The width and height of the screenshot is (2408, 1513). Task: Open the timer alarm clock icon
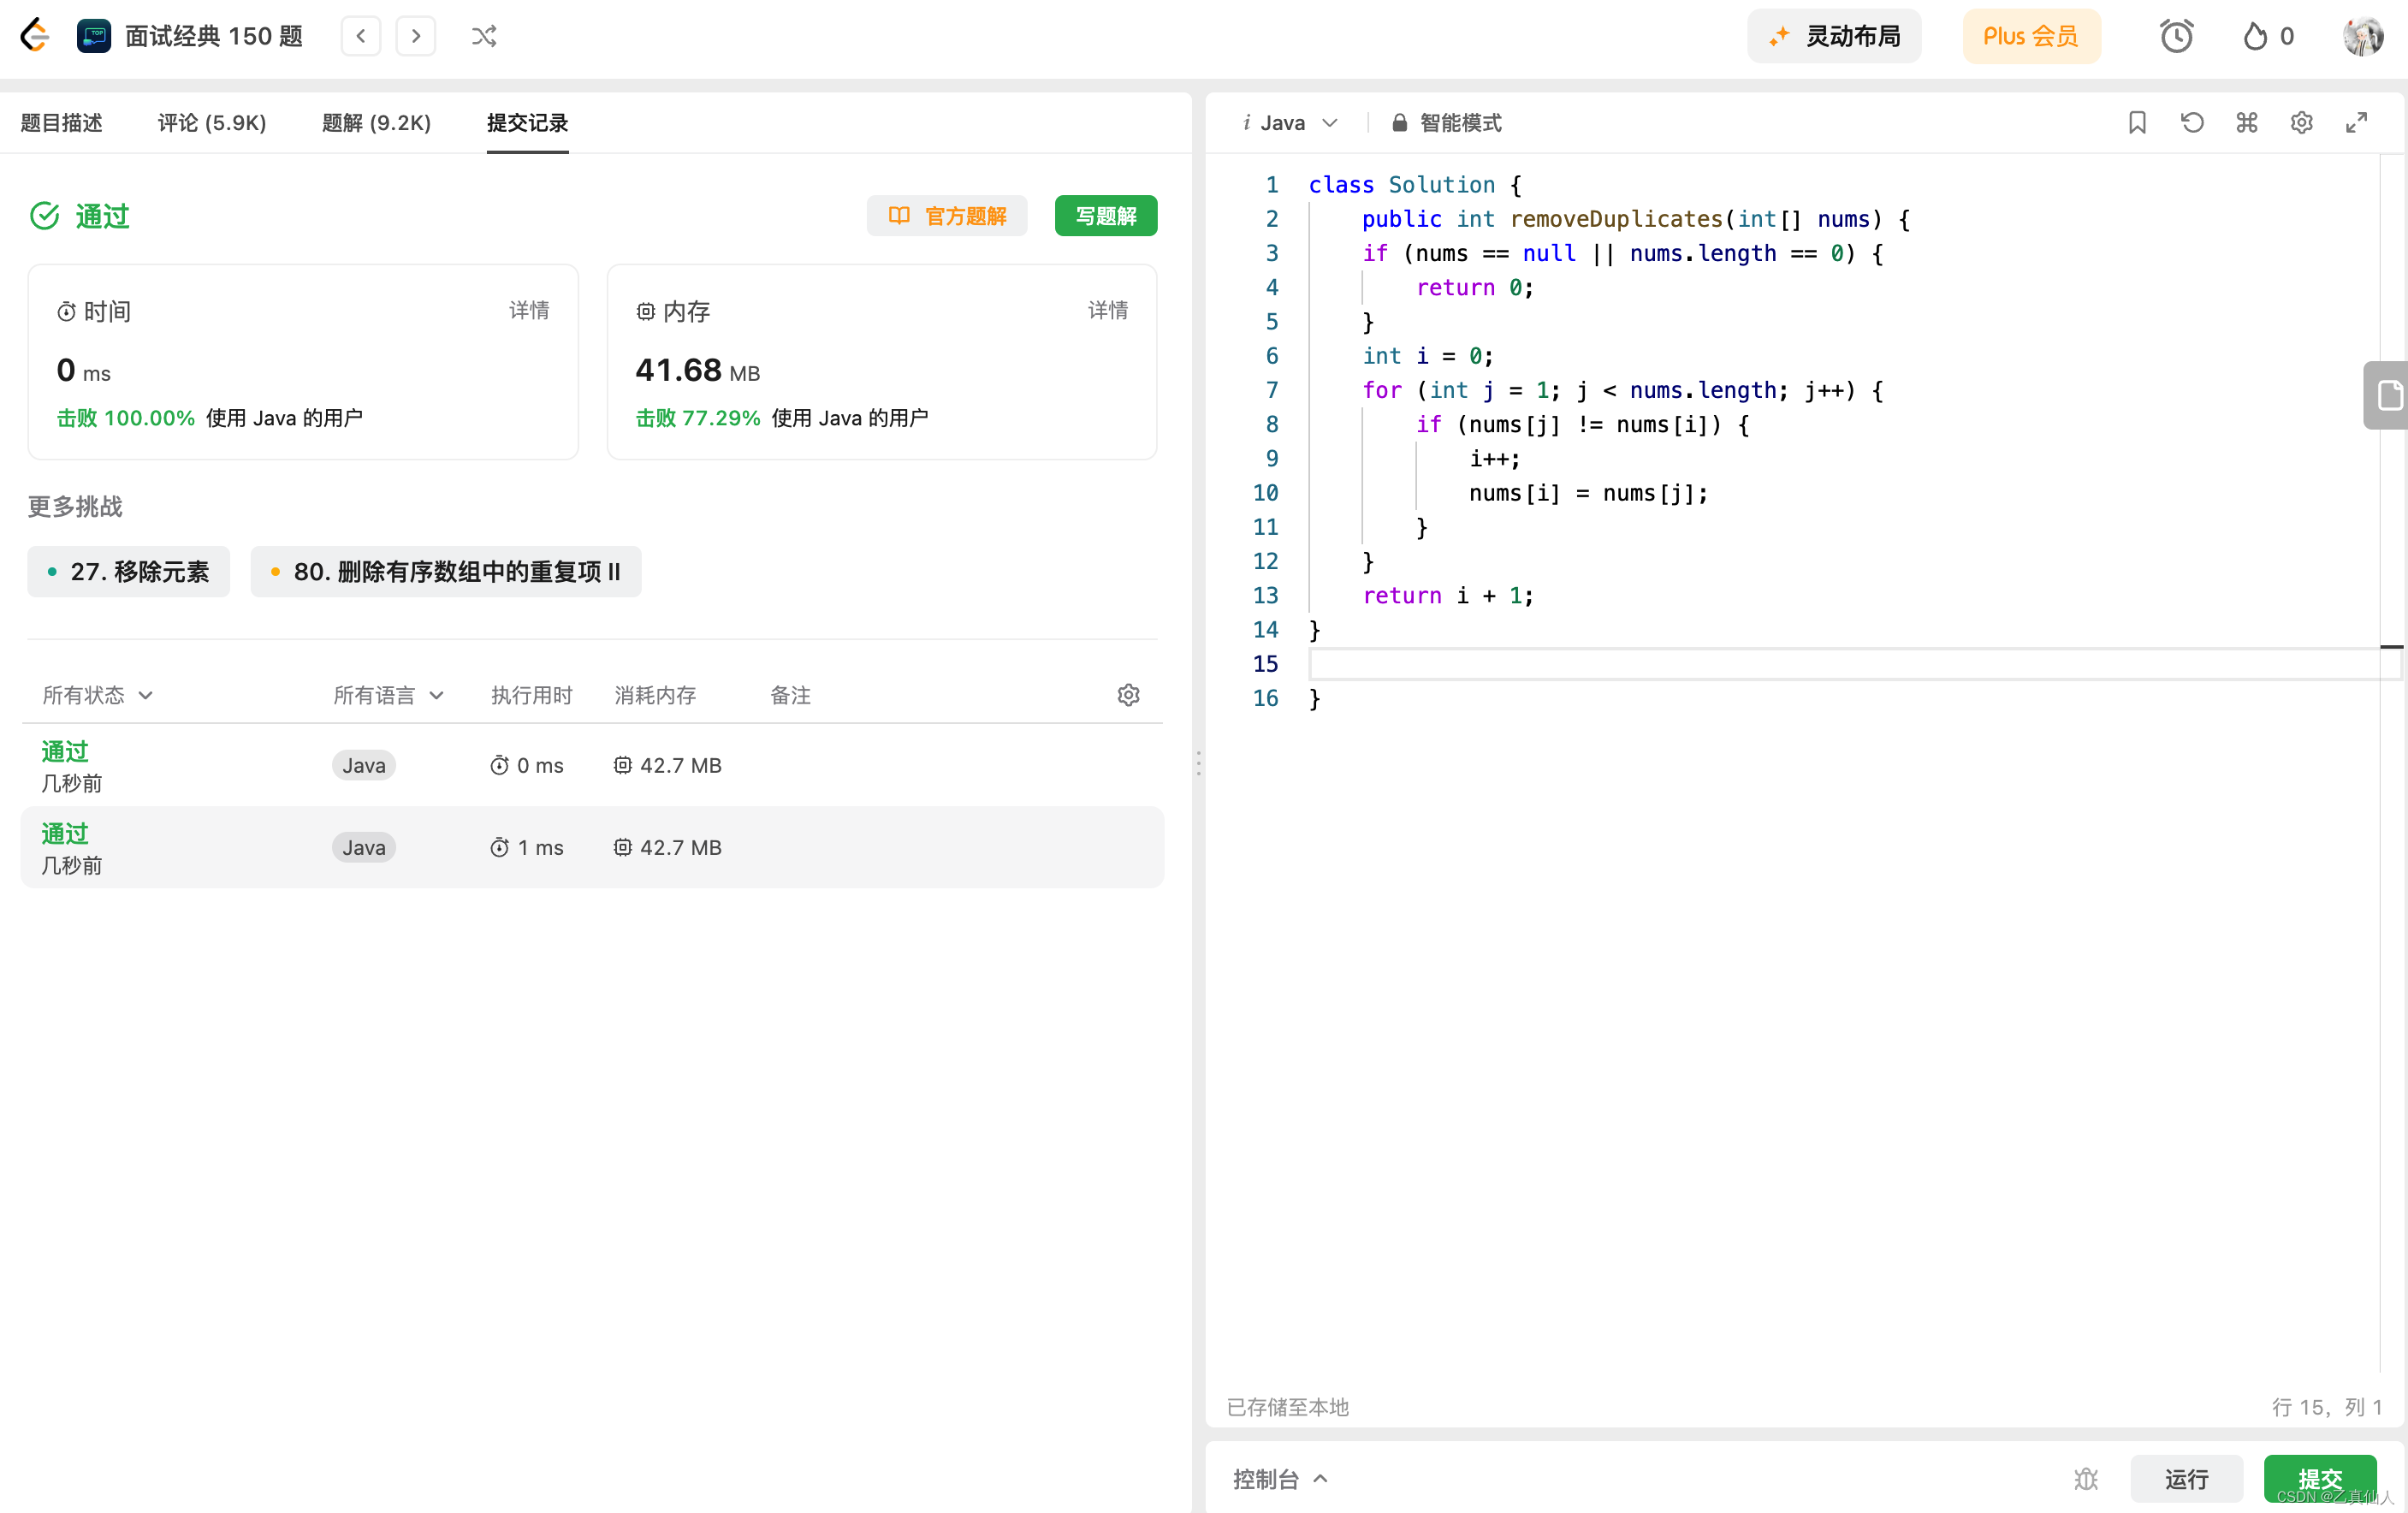(x=2176, y=37)
